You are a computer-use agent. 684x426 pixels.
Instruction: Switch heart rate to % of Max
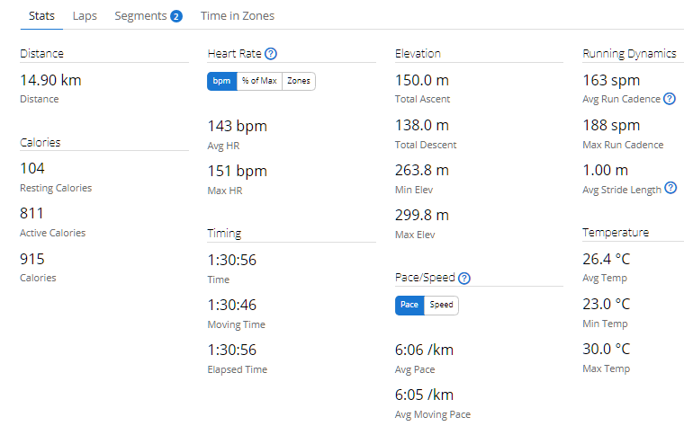click(x=259, y=81)
